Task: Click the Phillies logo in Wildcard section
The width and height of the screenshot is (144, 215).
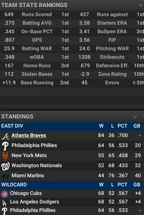Action: (x=4, y=211)
